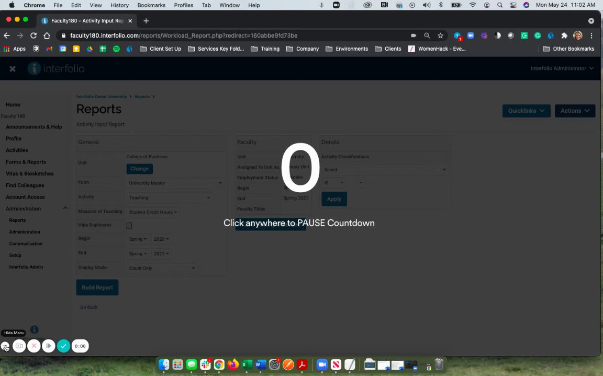Open the Measure of Teaching dropdown
603x376 pixels.
[153, 212]
